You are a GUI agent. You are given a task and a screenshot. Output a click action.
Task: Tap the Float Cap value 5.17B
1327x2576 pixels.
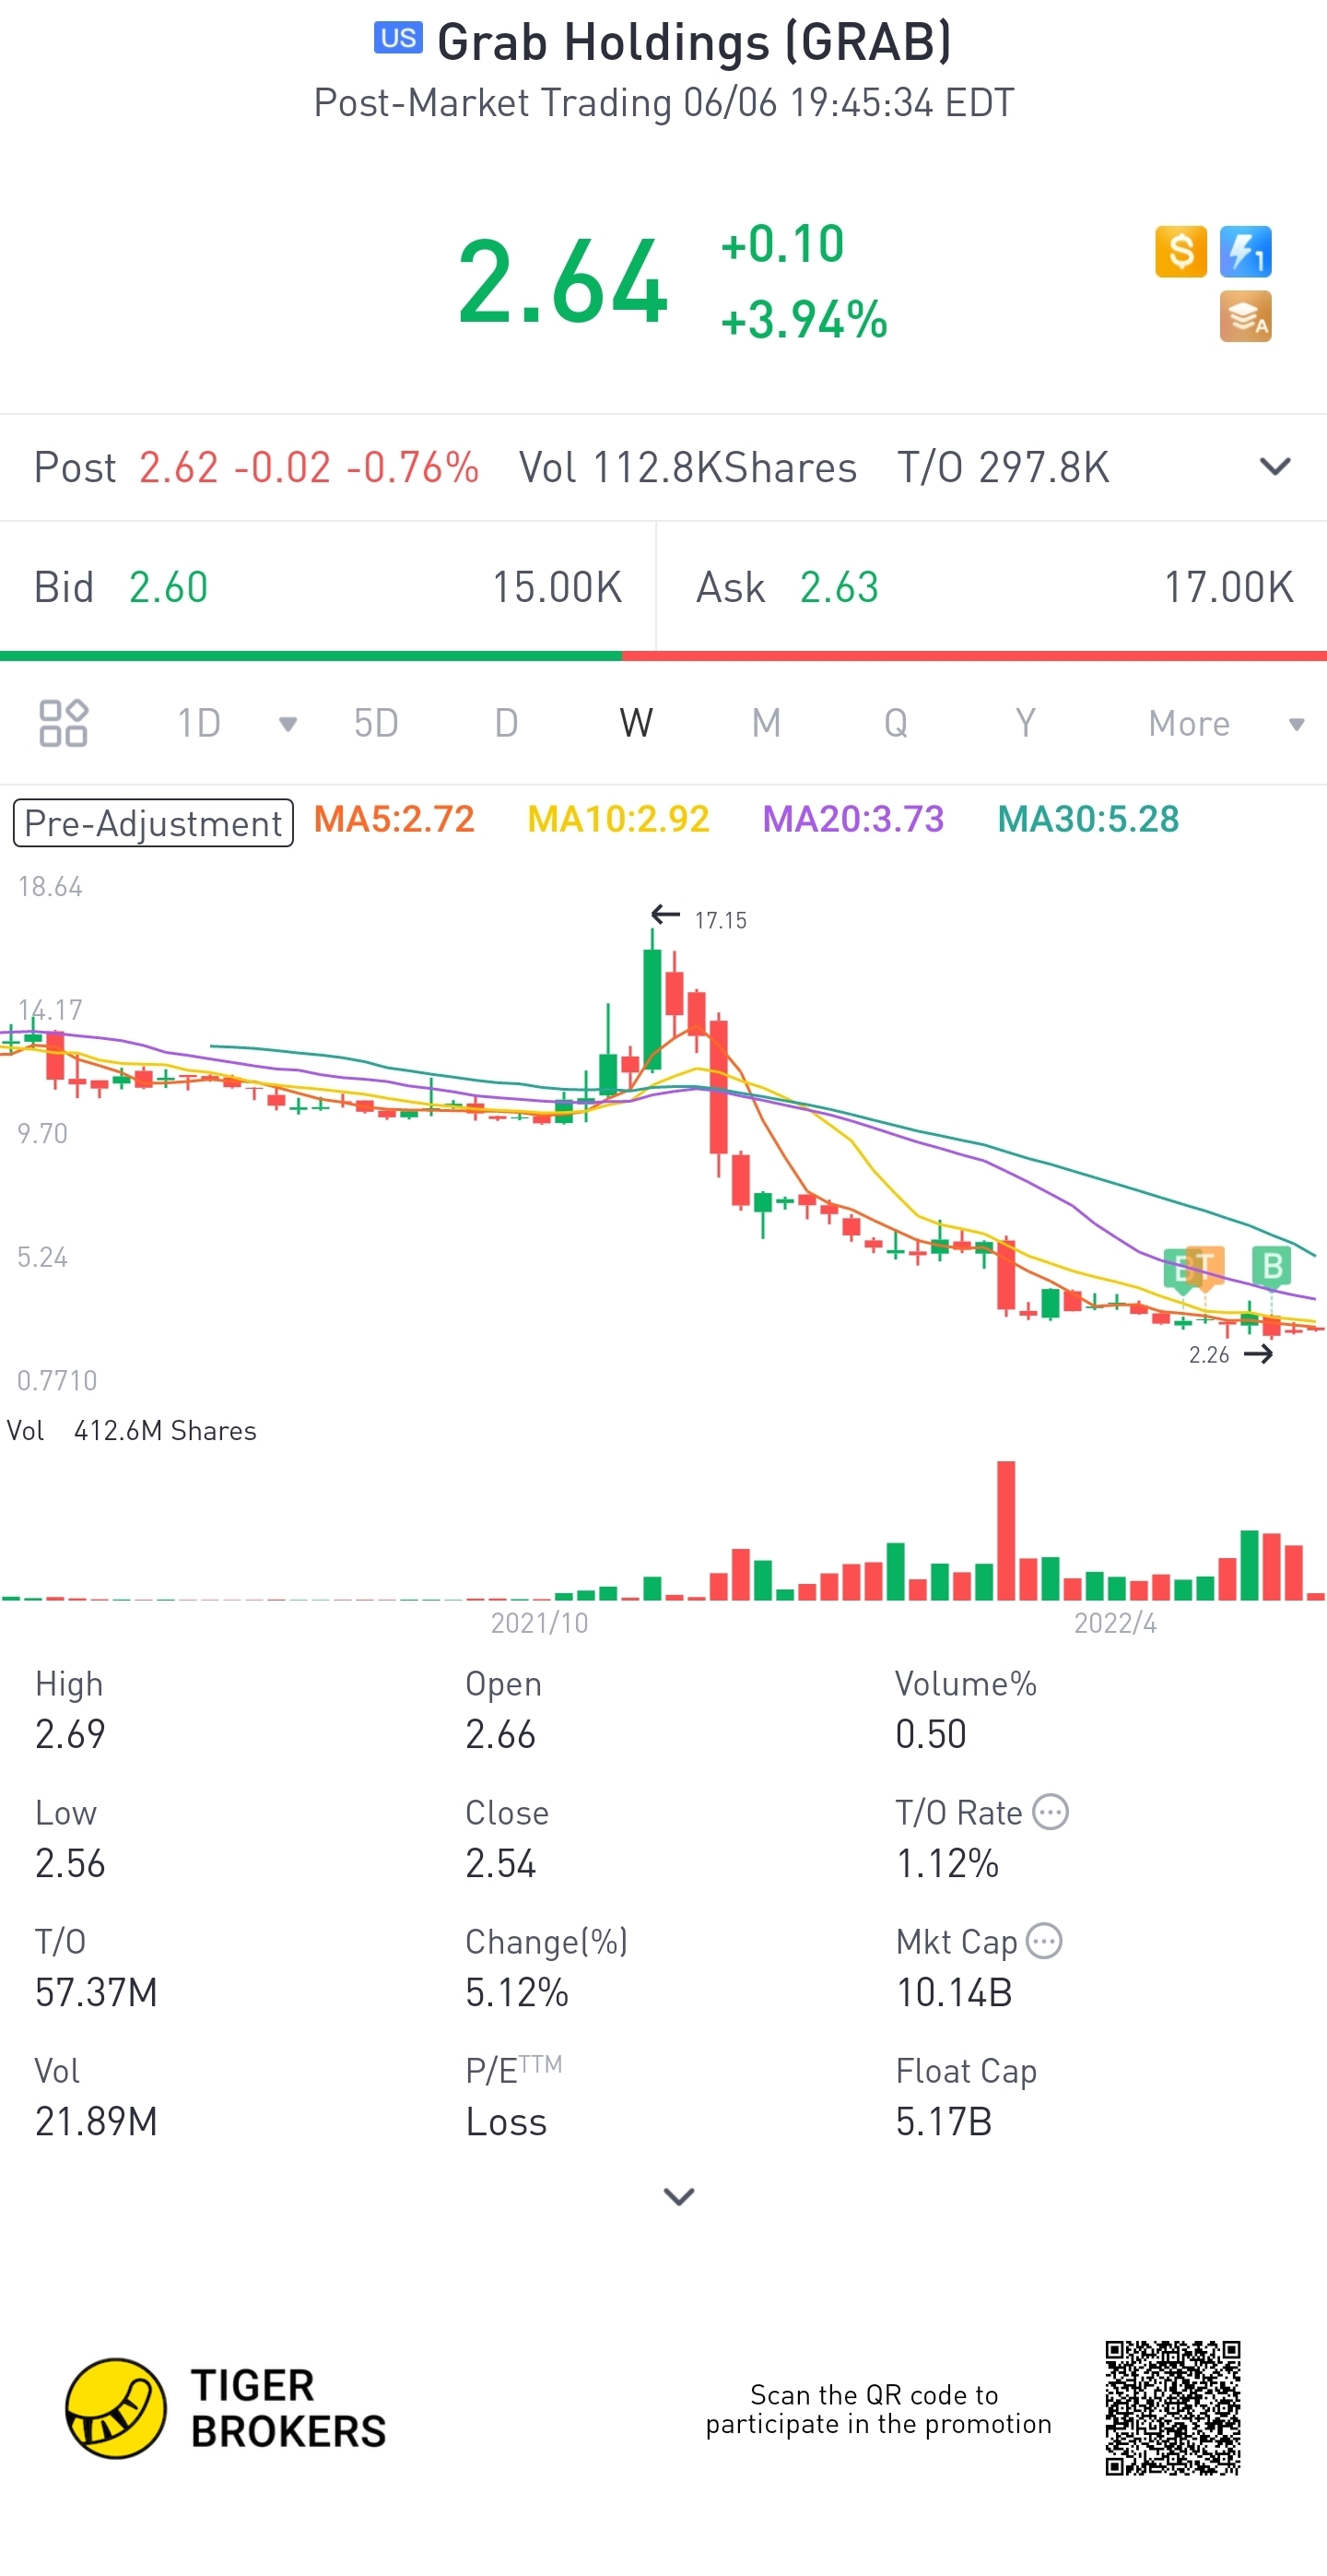coord(945,2121)
